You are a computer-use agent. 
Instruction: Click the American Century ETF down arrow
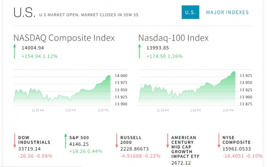click(x=167, y=140)
